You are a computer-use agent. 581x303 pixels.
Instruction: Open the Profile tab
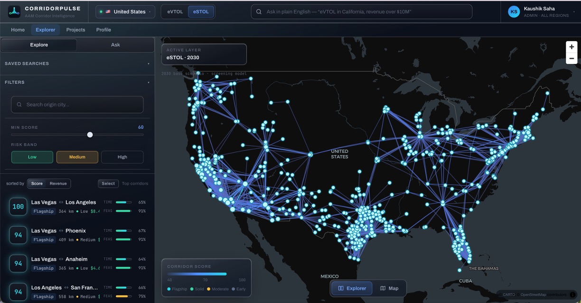[x=103, y=30]
